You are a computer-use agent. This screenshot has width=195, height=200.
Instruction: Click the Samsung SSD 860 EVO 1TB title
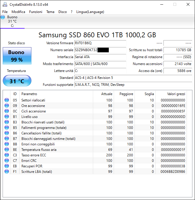click(97, 35)
